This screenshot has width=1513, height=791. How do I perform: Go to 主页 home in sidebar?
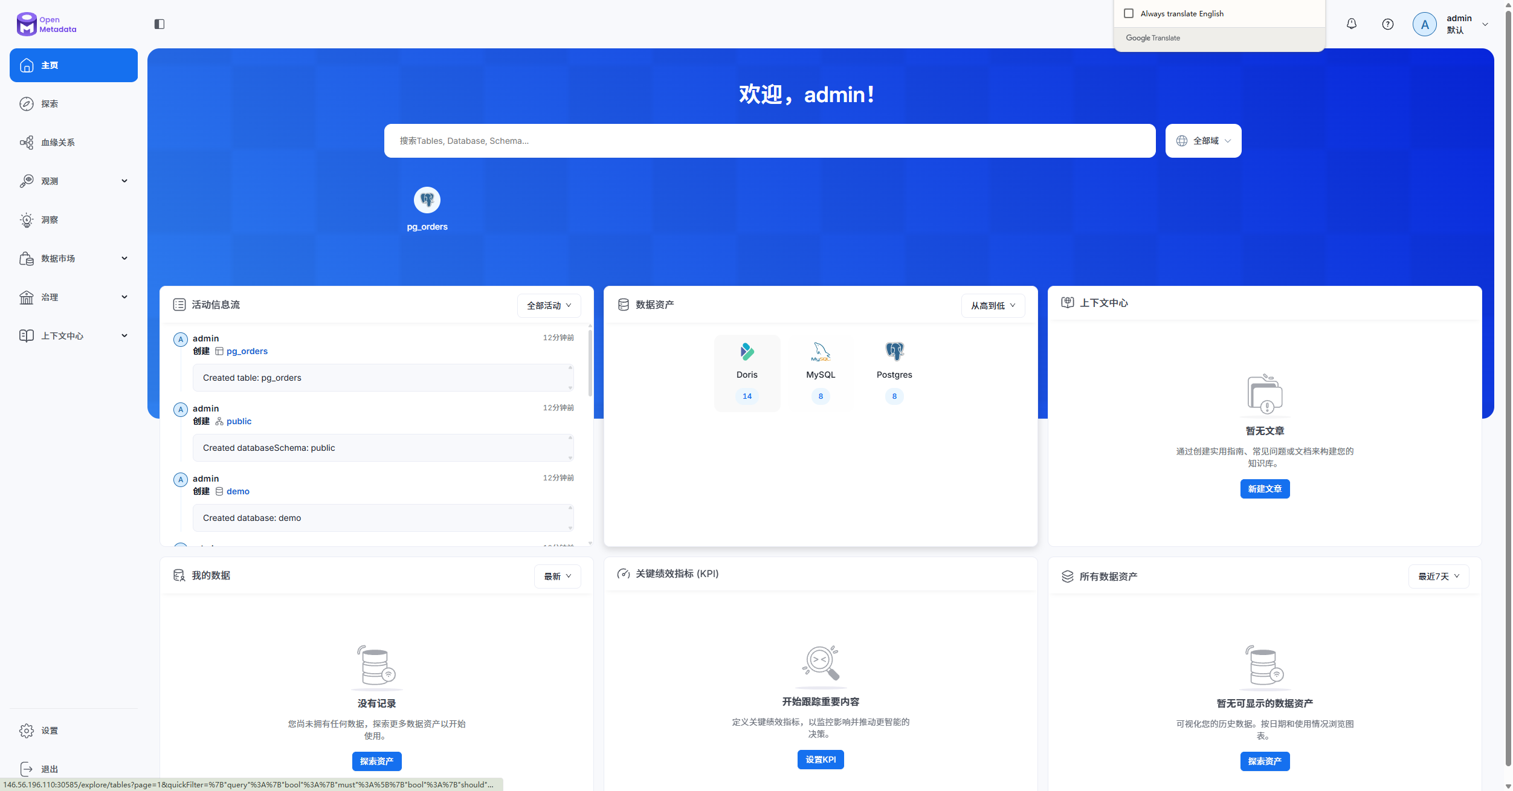pyautogui.click(x=74, y=65)
